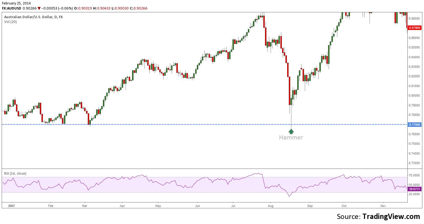Viewport: 424px width, 224px height.
Task: Click the Mar label on time axis
Action: tap(85, 205)
